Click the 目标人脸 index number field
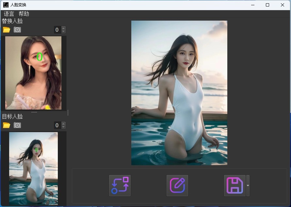The image size is (291, 207). 57,125
